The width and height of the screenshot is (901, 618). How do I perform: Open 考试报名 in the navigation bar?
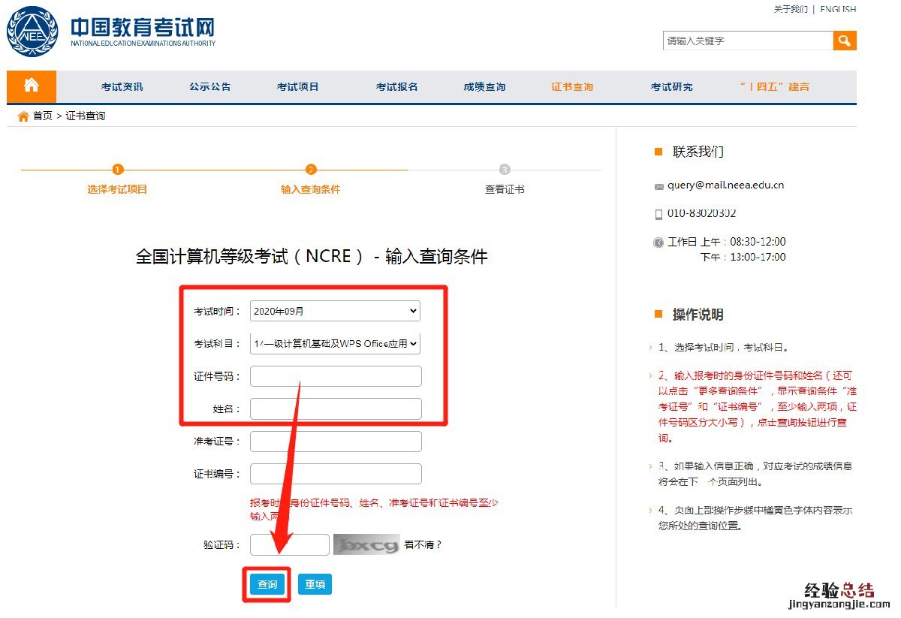pyautogui.click(x=396, y=87)
